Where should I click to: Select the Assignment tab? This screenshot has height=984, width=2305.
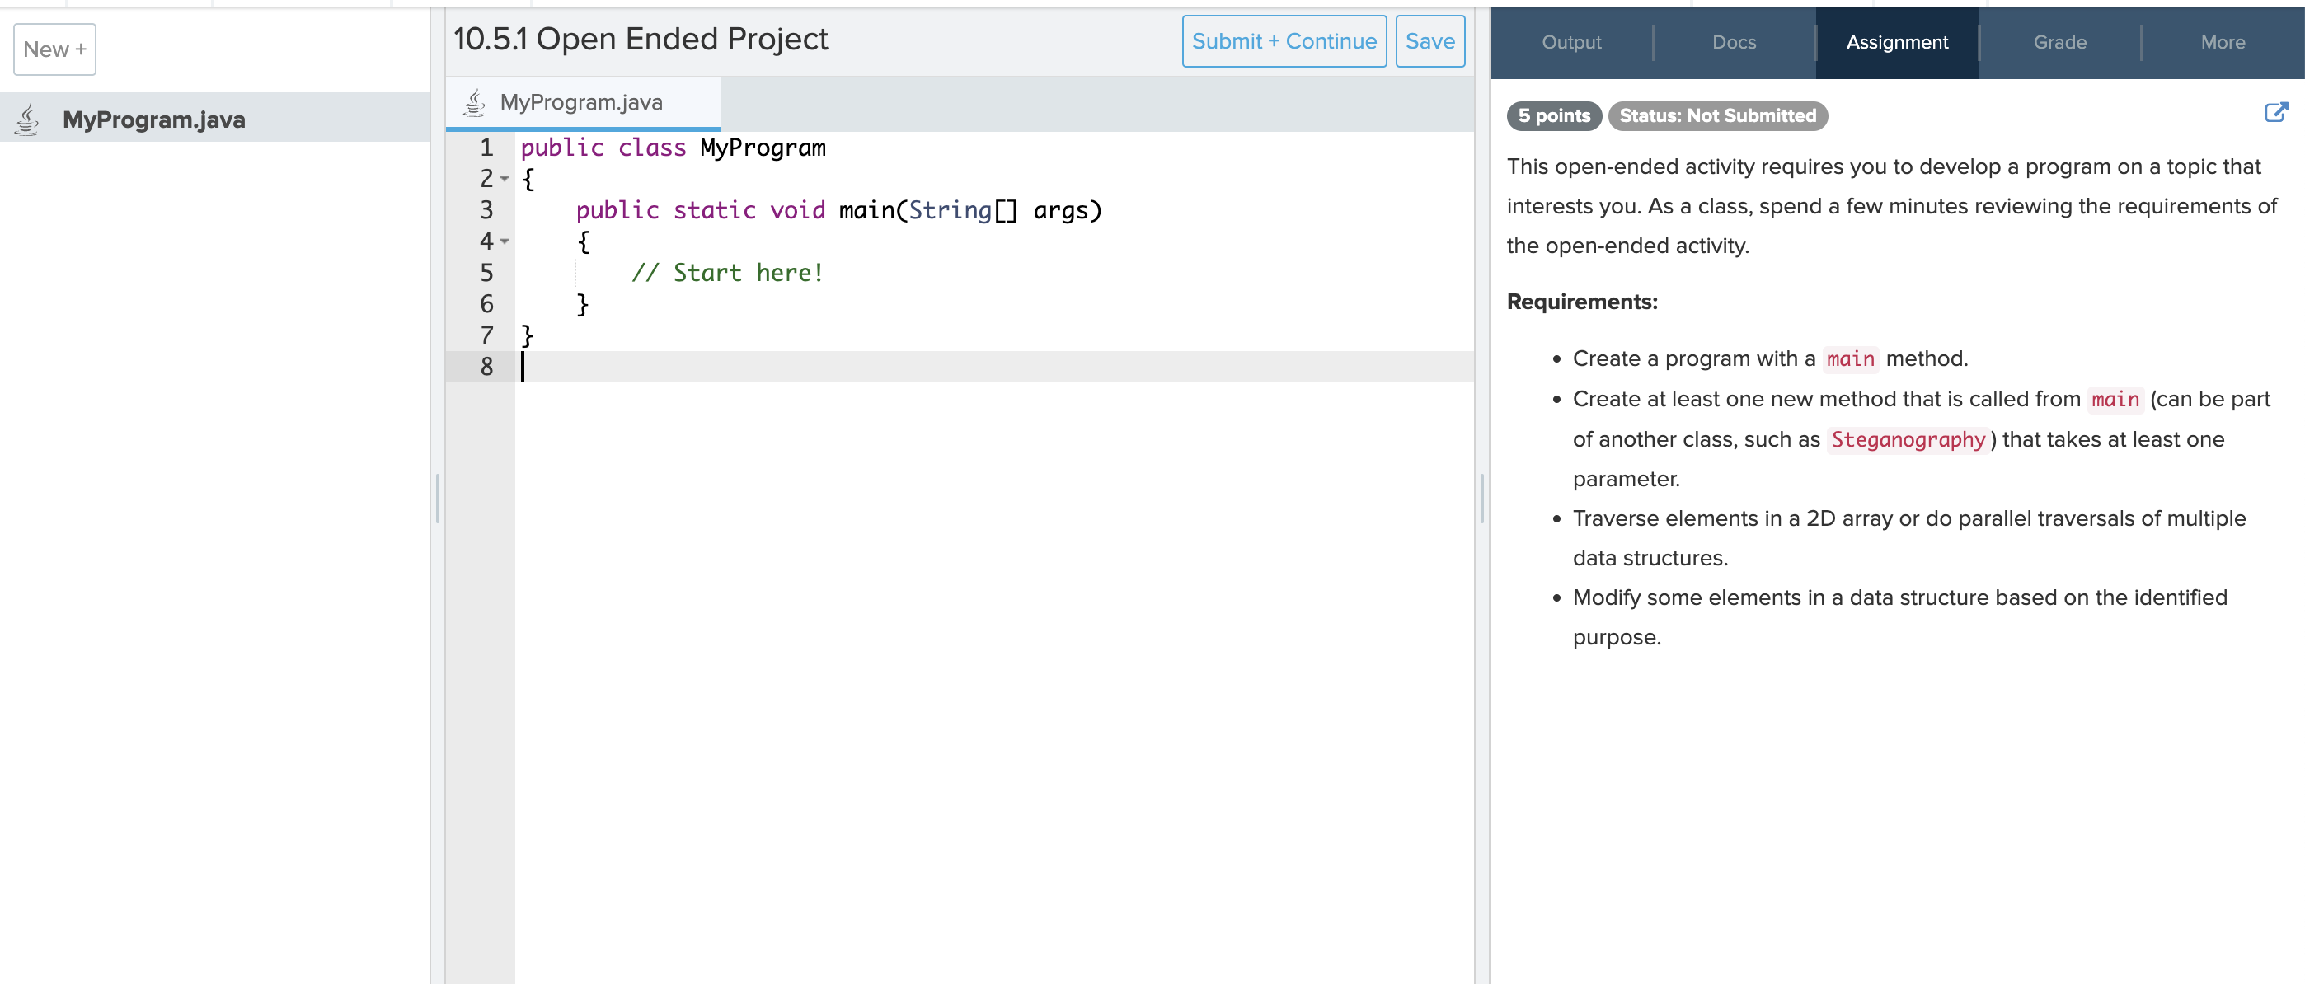point(1897,42)
